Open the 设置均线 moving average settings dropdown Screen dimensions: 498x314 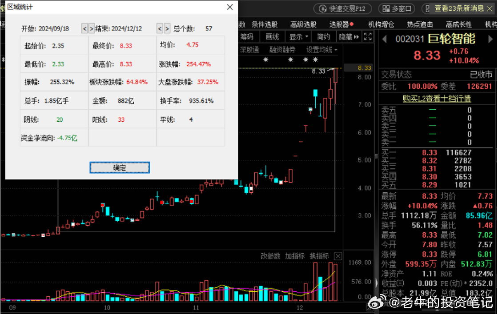pyautogui.click(x=321, y=49)
